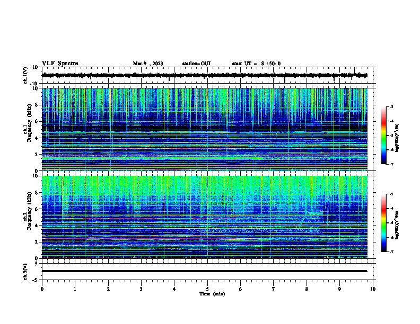Screen dimensions: 420x324
Task: Click the 4 kHz tick on ch.2 spectrogram
Action: tap(37, 226)
